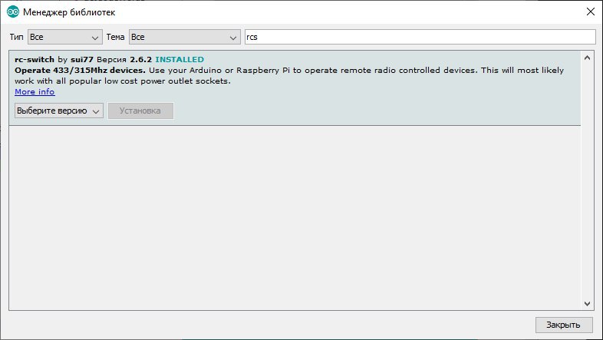
Task: Click the 'Operate 433/315Mhz devices.' heading
Action: click(x=80, y=71)
